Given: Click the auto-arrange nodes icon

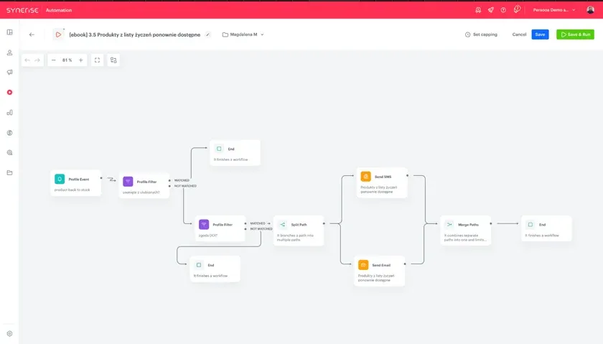Looking at the screenshot, I should [x=113, y=60].
